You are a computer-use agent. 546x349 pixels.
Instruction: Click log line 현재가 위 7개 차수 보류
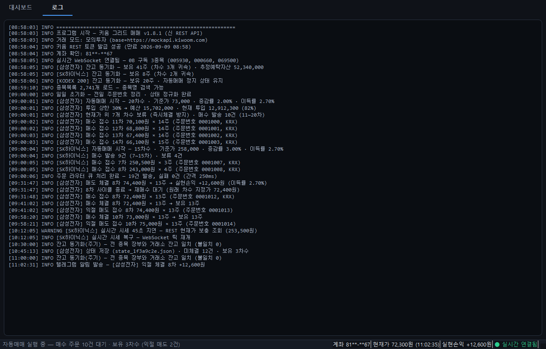click(136, 115)
